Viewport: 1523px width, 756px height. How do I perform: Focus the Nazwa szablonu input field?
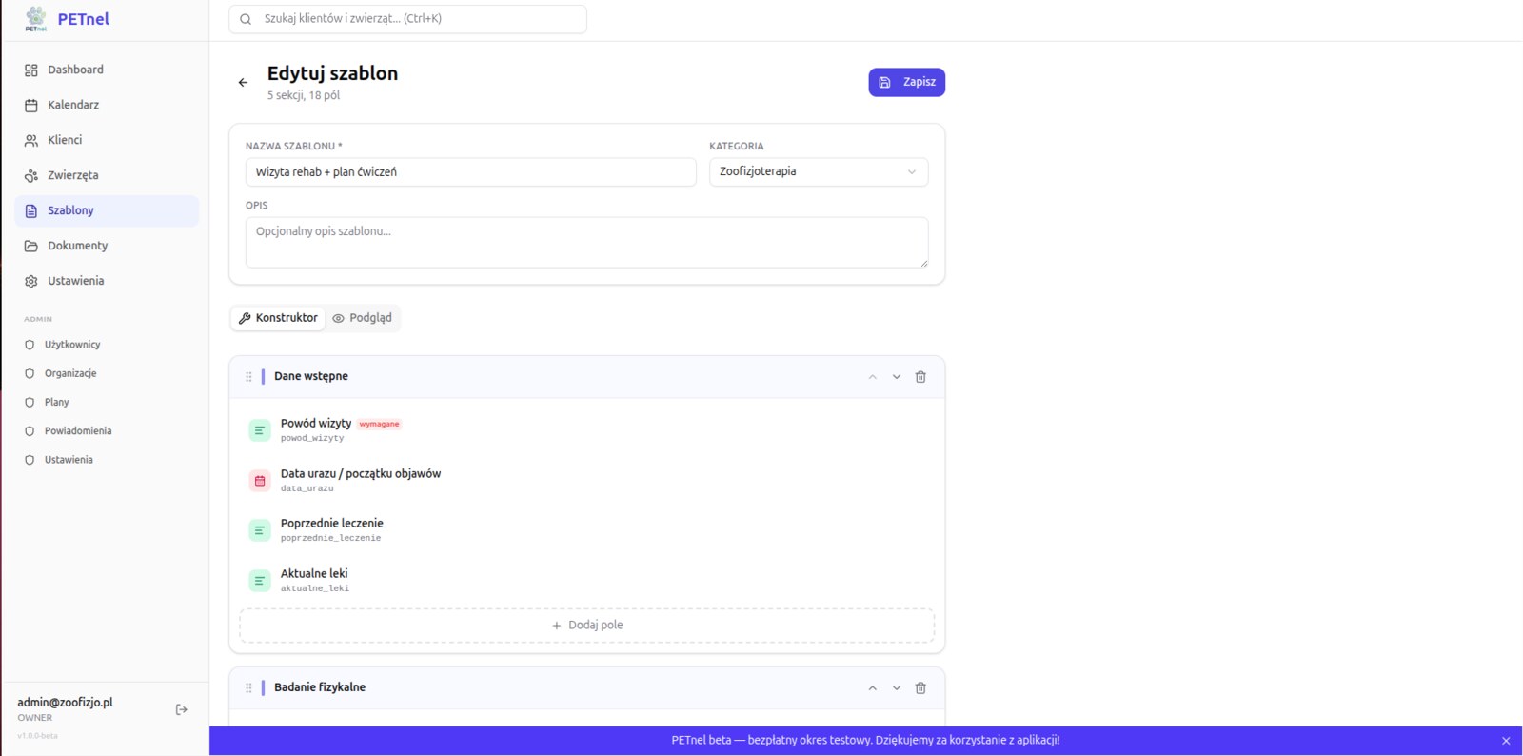pyautogui.click(x=471, y=172)
